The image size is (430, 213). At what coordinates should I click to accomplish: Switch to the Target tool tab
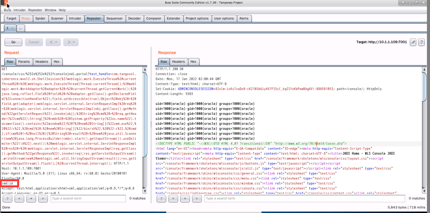[x=11, y=19]
